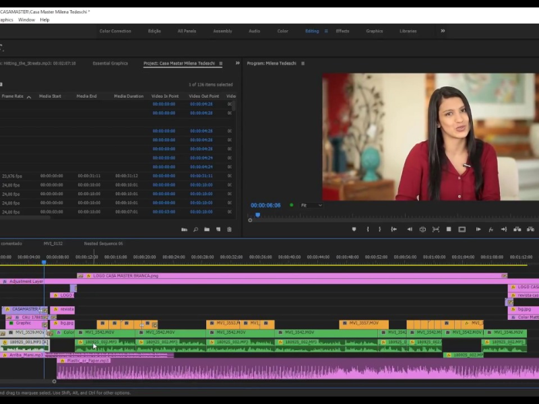Click the fx effects toggle in Program monitor
Screen dimensions: 539x404
tap(490, 230)
